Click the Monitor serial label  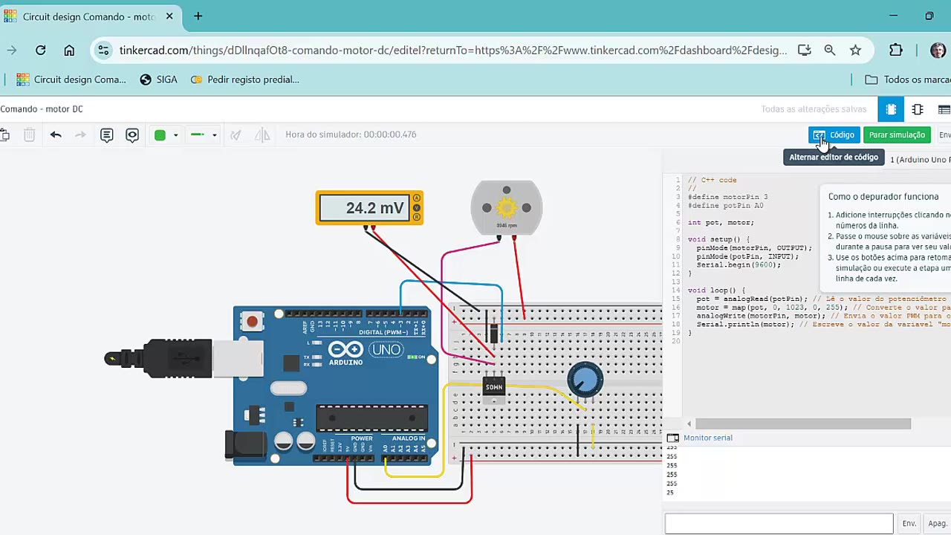(x=708, y=438)
